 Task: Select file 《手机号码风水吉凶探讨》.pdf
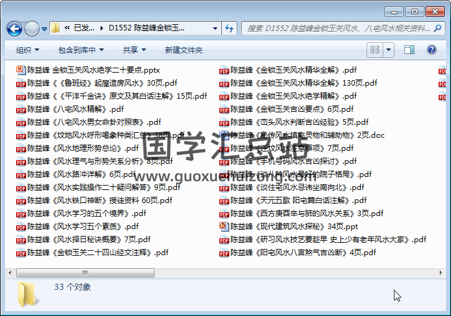coord(288,161)
